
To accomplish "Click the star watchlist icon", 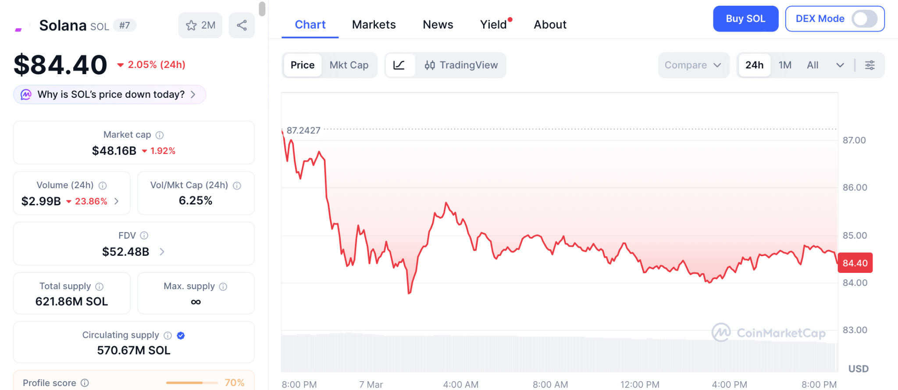I will pos(192,25).
